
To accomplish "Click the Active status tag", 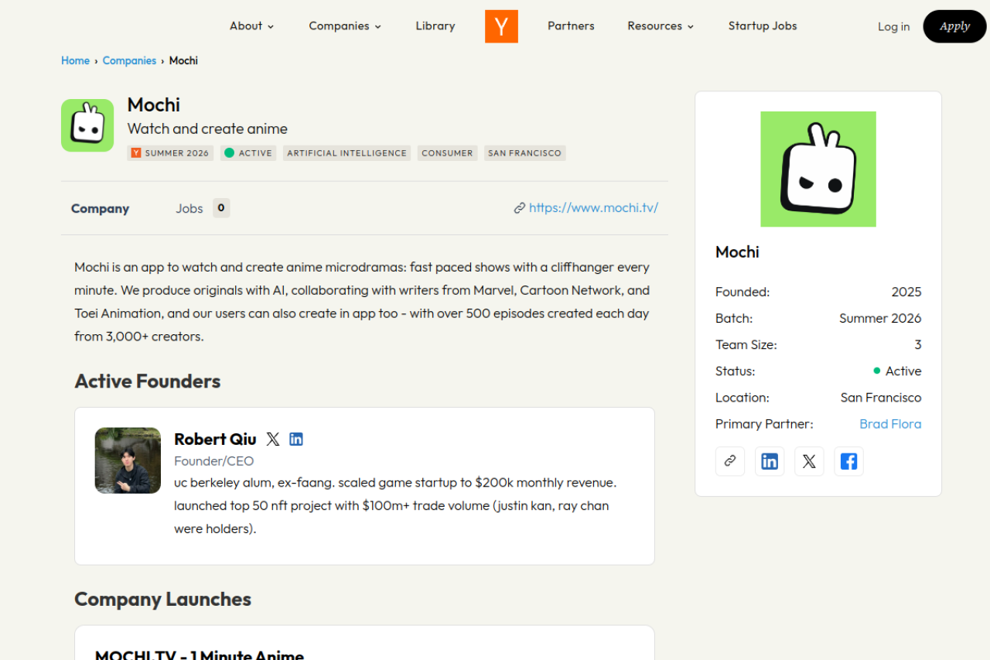I will pyautogui.click(x=248, y=153).
